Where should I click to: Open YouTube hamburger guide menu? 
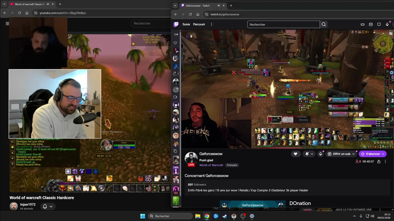[x=7, y=23]
